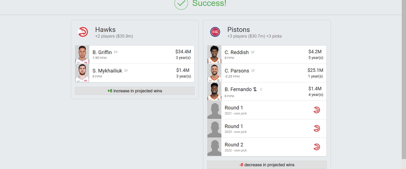Screen dimensions: 406x169
Task: Select the B. Griffin player name
Action: (102, 52)
